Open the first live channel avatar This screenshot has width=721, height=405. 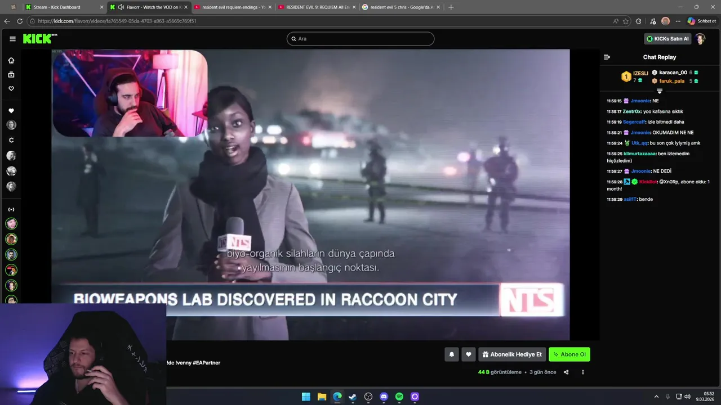11,223
